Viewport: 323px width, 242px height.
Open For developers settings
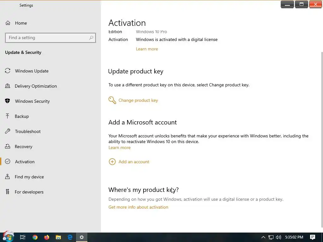pyautogui.click(x=29, y=192)
